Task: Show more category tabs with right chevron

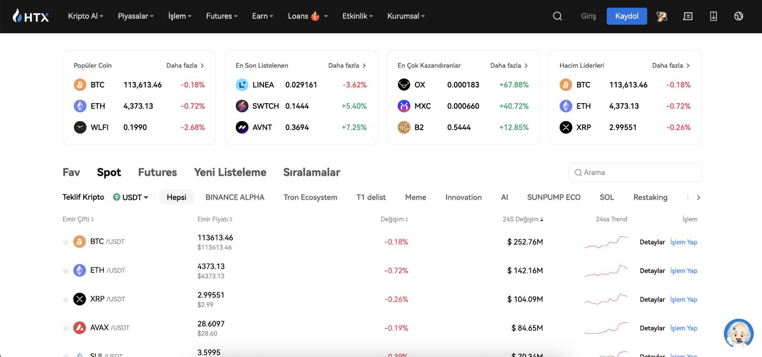Action: click(698, 197)
